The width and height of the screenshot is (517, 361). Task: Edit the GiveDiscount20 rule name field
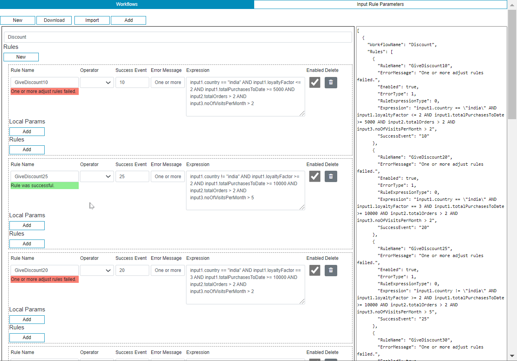click(x=45, y=270)
